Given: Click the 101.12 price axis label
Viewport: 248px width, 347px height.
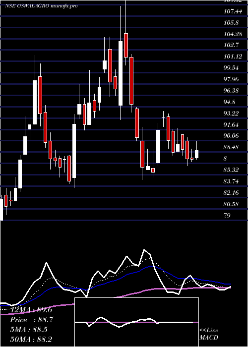Looking at the screenshot, I should click(x=233, y=57).
